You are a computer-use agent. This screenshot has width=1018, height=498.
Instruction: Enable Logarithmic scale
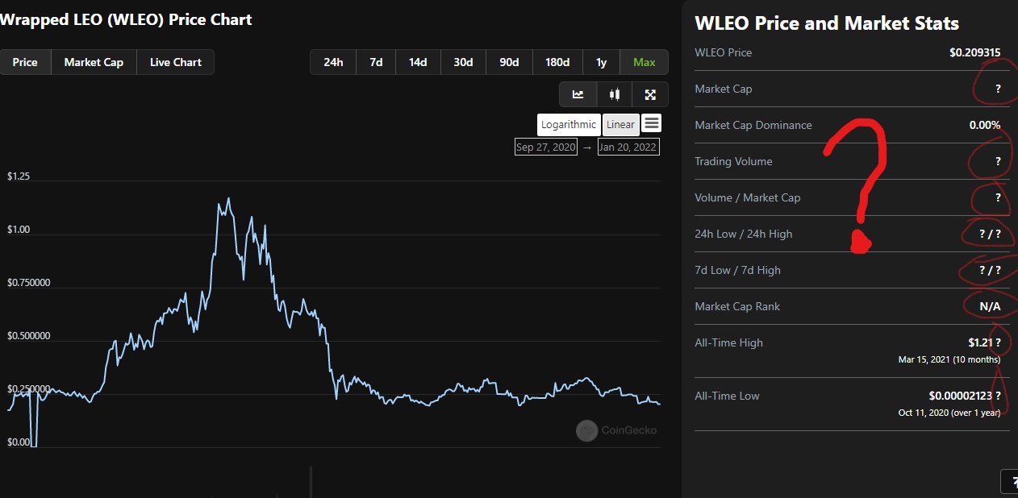coord(569,124)
